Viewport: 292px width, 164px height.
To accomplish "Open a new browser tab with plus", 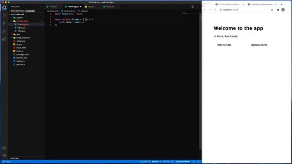I will tap(282, 4).
